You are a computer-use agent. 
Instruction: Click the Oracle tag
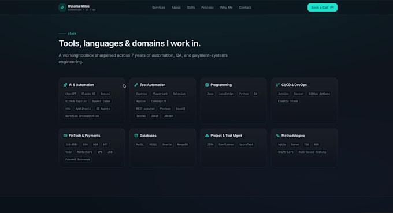pyautogui.click(x=167, y=145)
